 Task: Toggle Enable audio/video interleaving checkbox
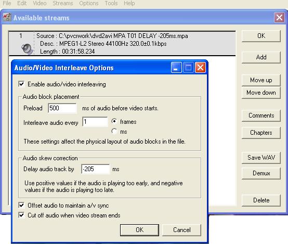click(21, 84)
